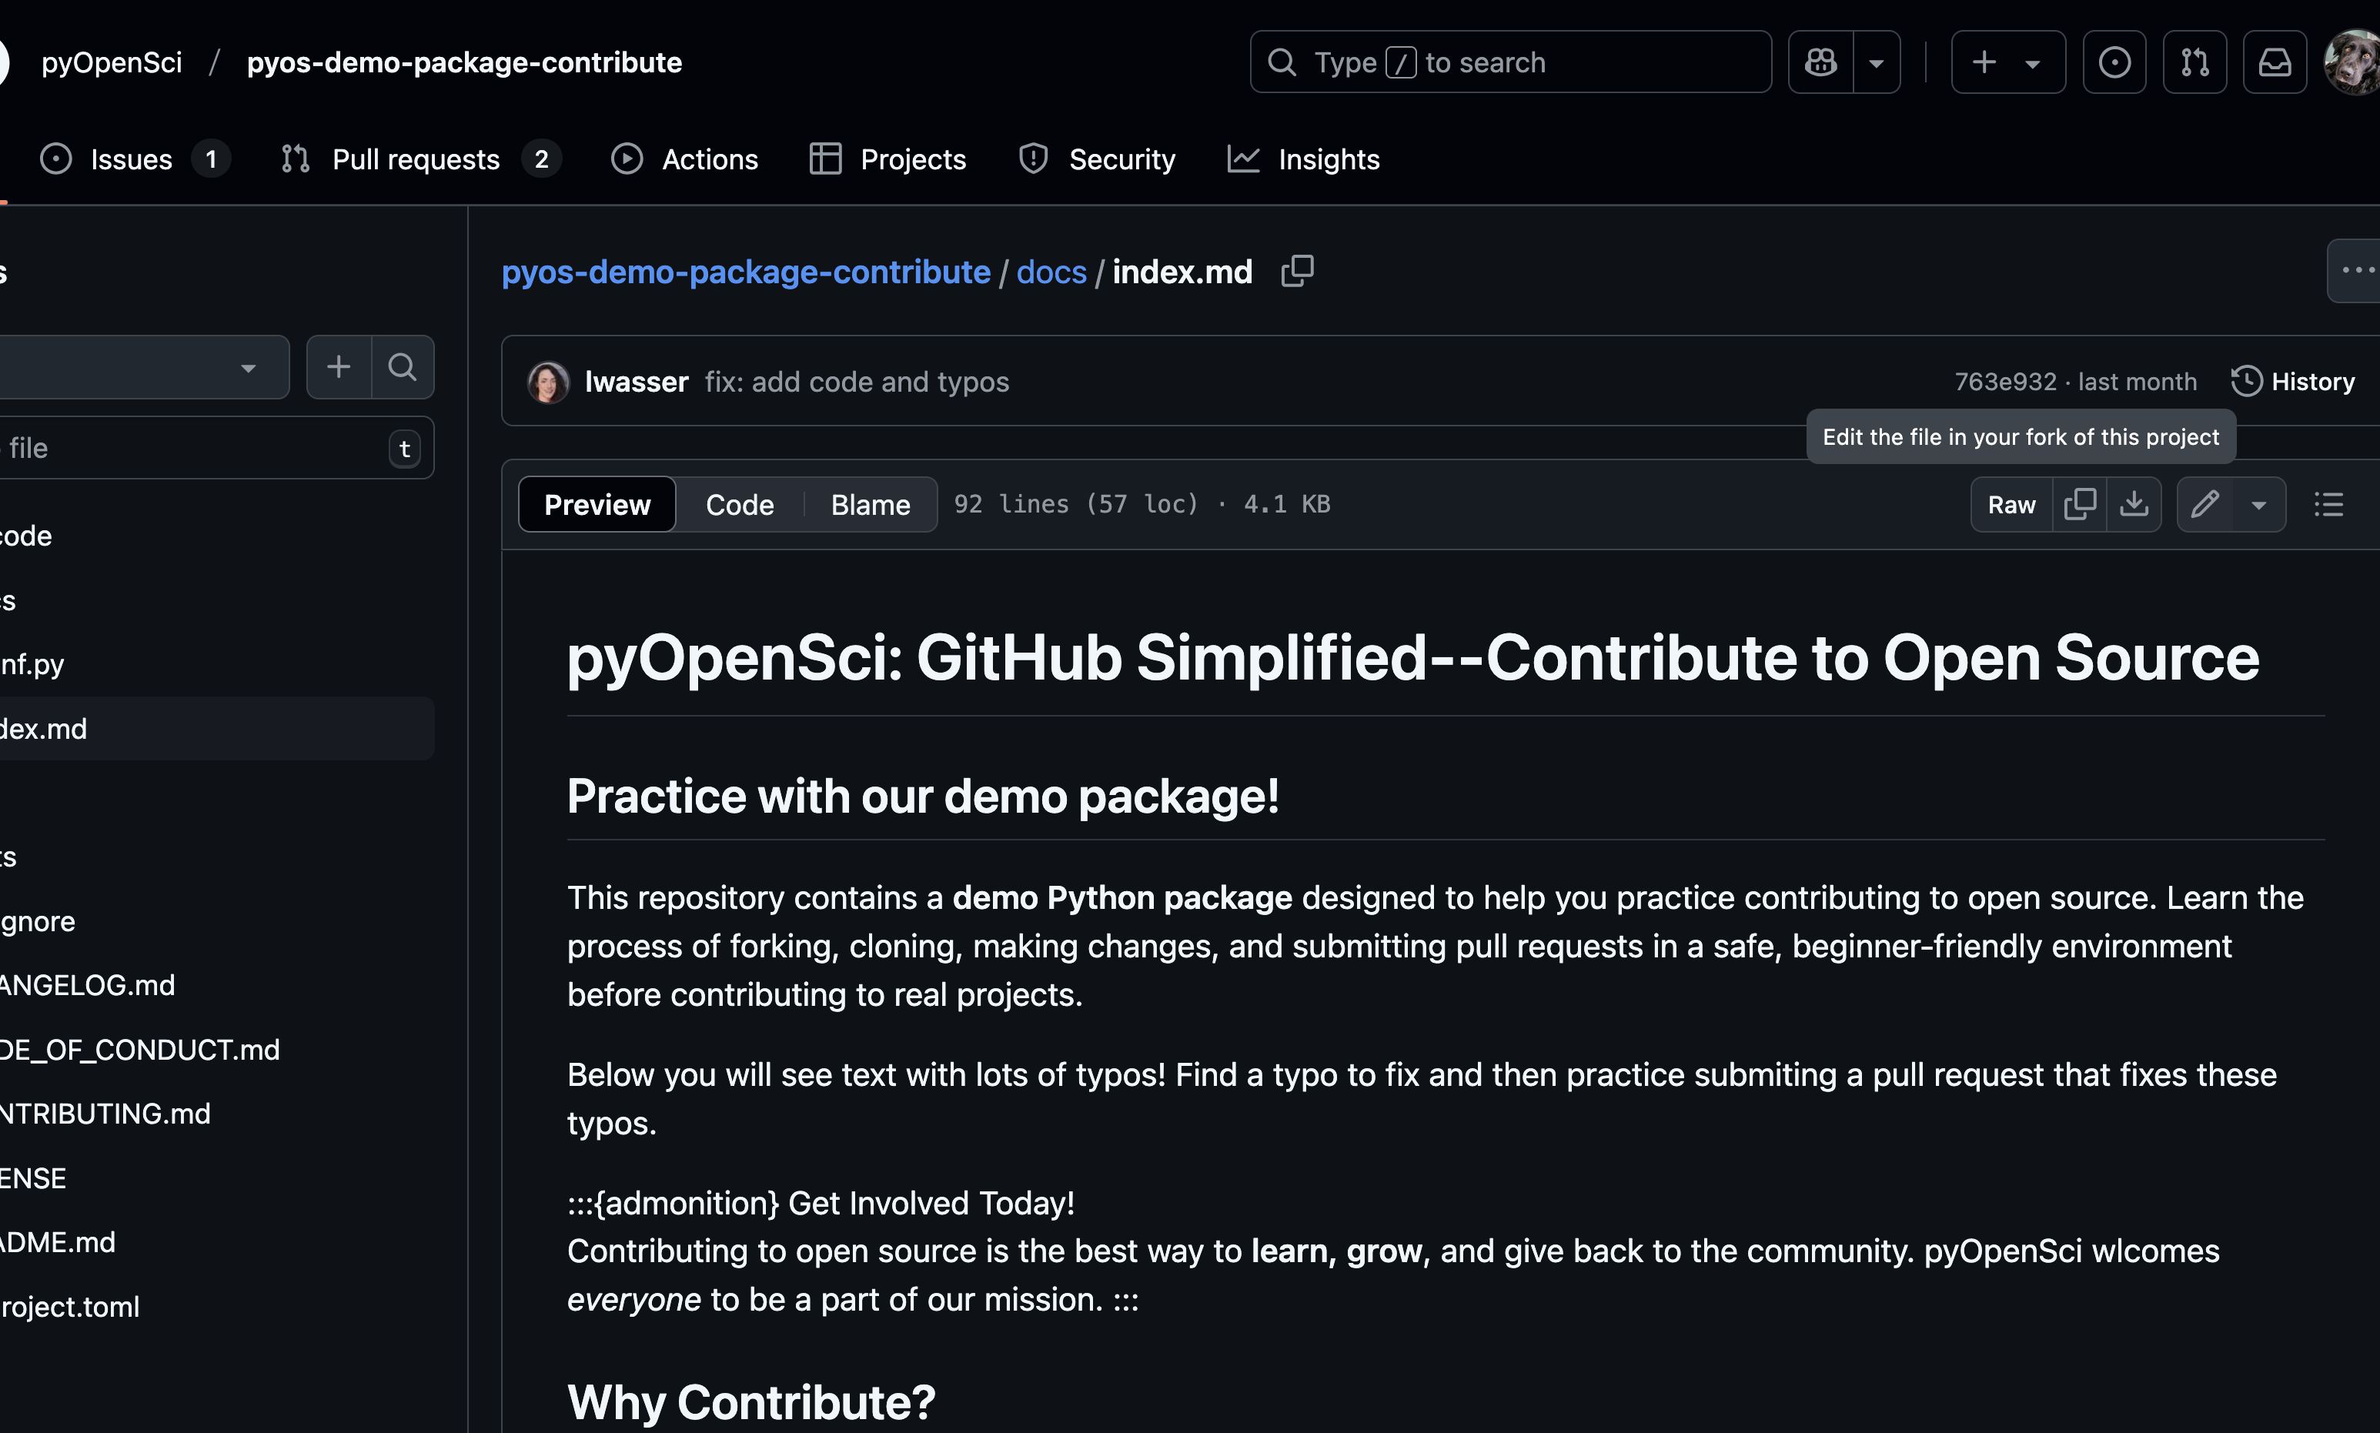Open commit hash 763e932
The width and height of the screenshot is (2380, 1433).
(x=2005, y=382)
